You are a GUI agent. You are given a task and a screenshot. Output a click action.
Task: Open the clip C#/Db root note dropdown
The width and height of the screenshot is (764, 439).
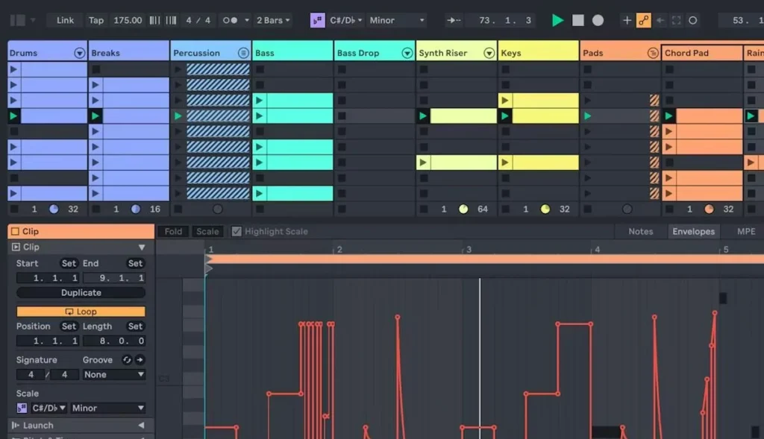pos(48,408)
